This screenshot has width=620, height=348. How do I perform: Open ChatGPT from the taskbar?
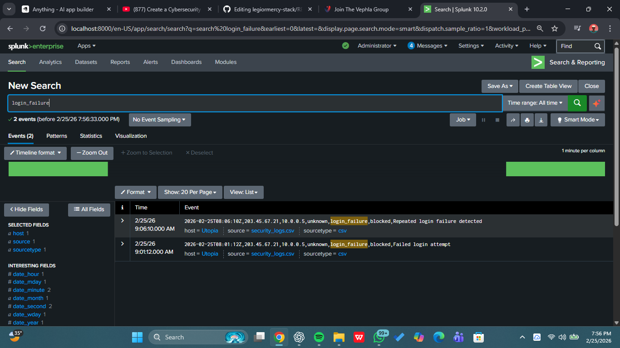[299, 337]
